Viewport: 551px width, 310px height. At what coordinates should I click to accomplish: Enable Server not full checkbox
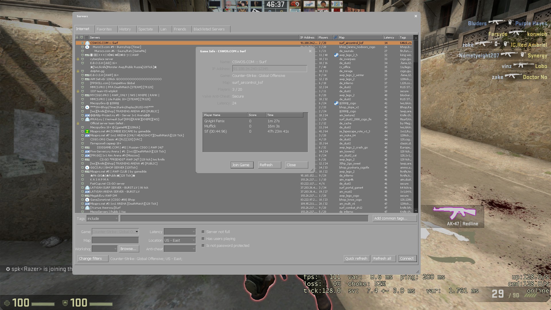[x=203, y=232]
